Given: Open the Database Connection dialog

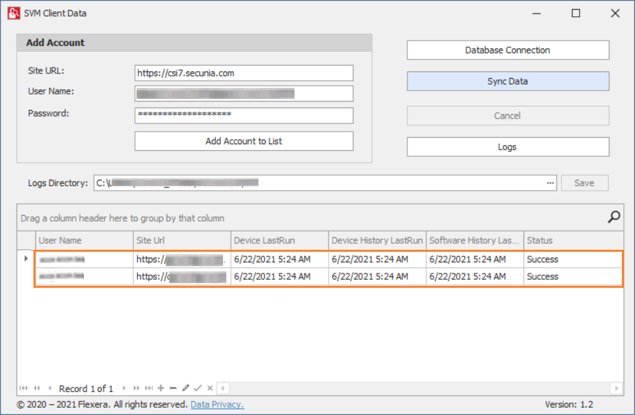Looking at the screenshot, I should click(x=508, y=50).
